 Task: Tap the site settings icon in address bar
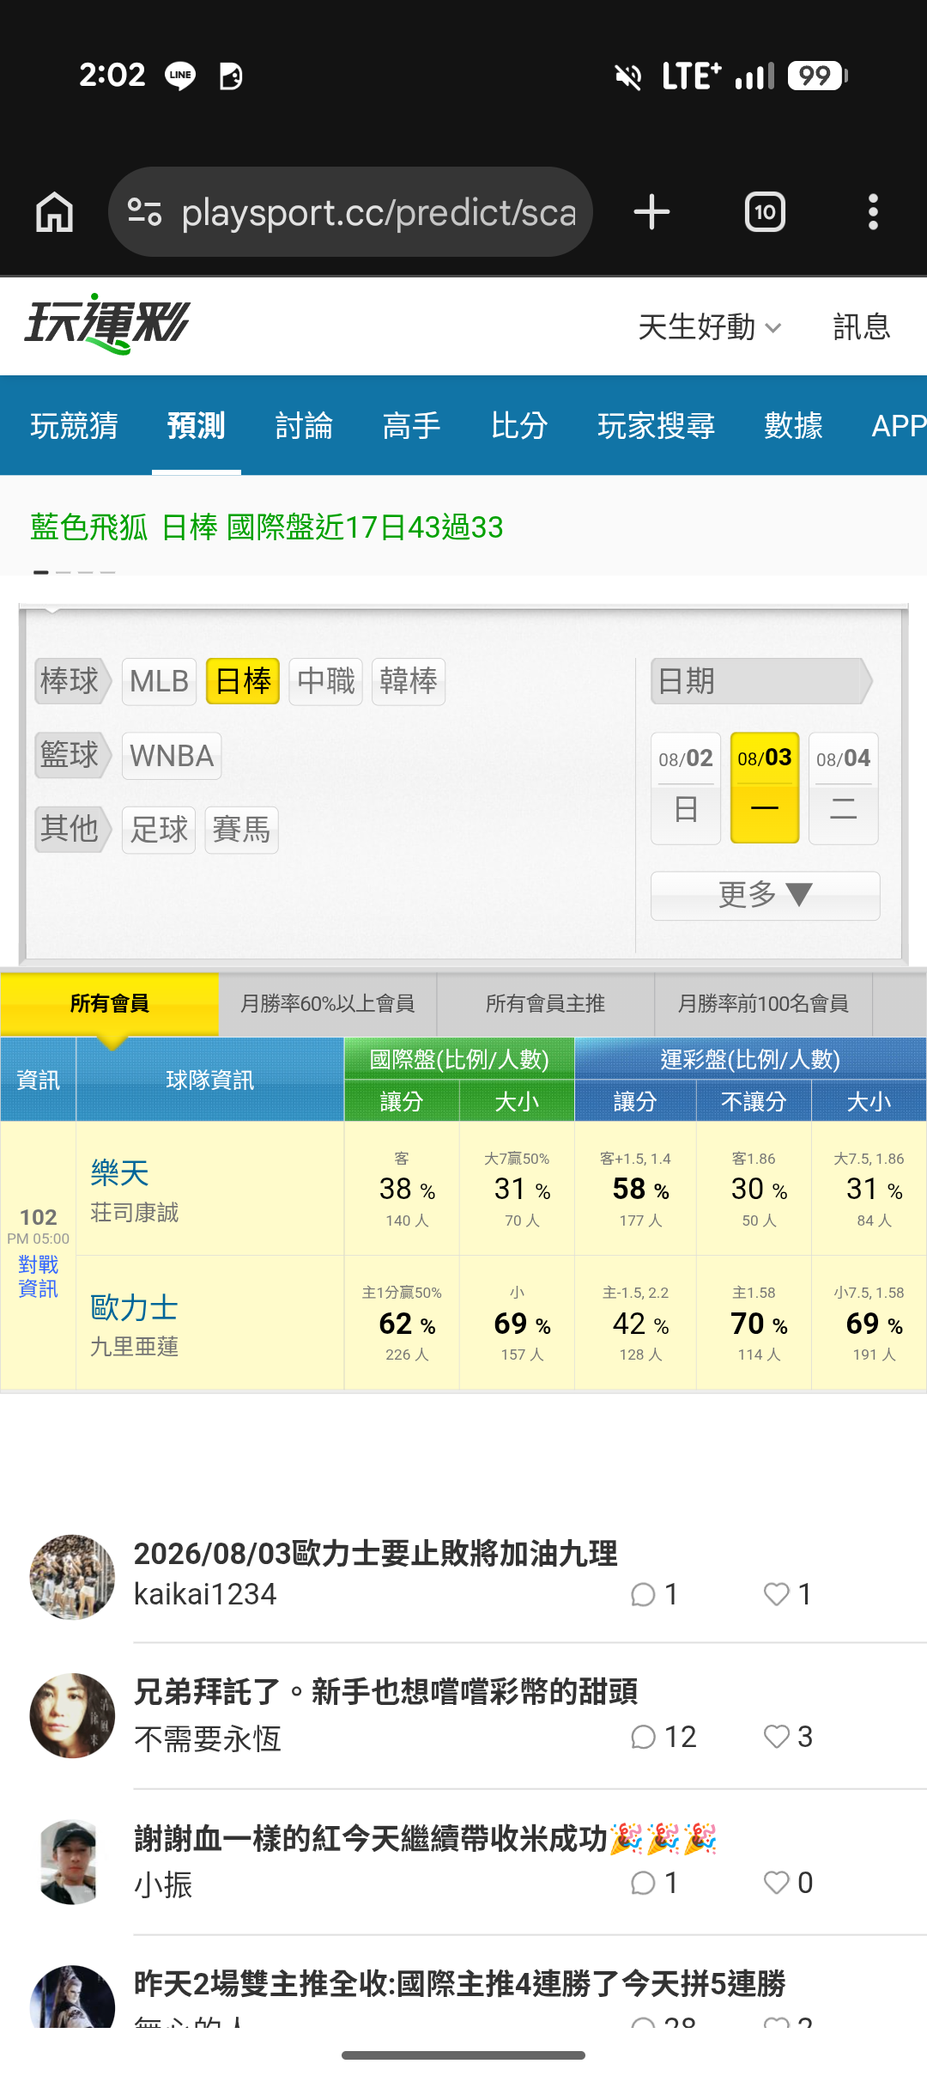(144, 211)
